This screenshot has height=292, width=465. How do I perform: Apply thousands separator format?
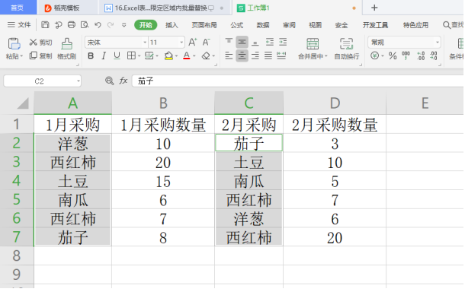[406, 56]
